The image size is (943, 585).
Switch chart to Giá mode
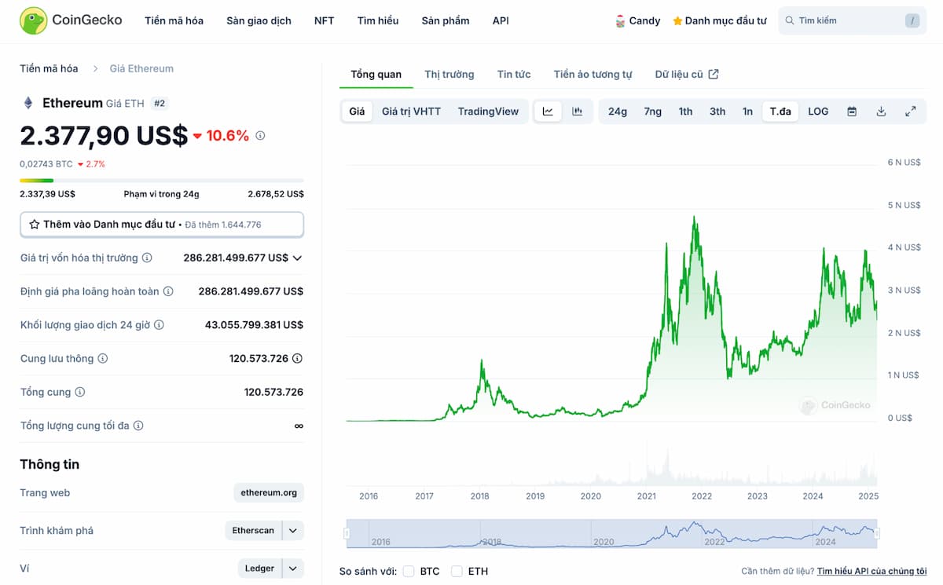pos(357,112)
